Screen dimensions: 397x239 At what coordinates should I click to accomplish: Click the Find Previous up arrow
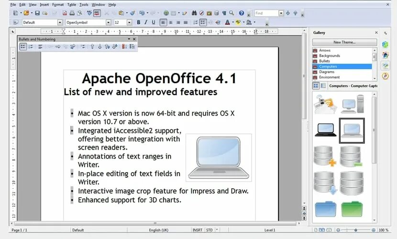point(296,13)
